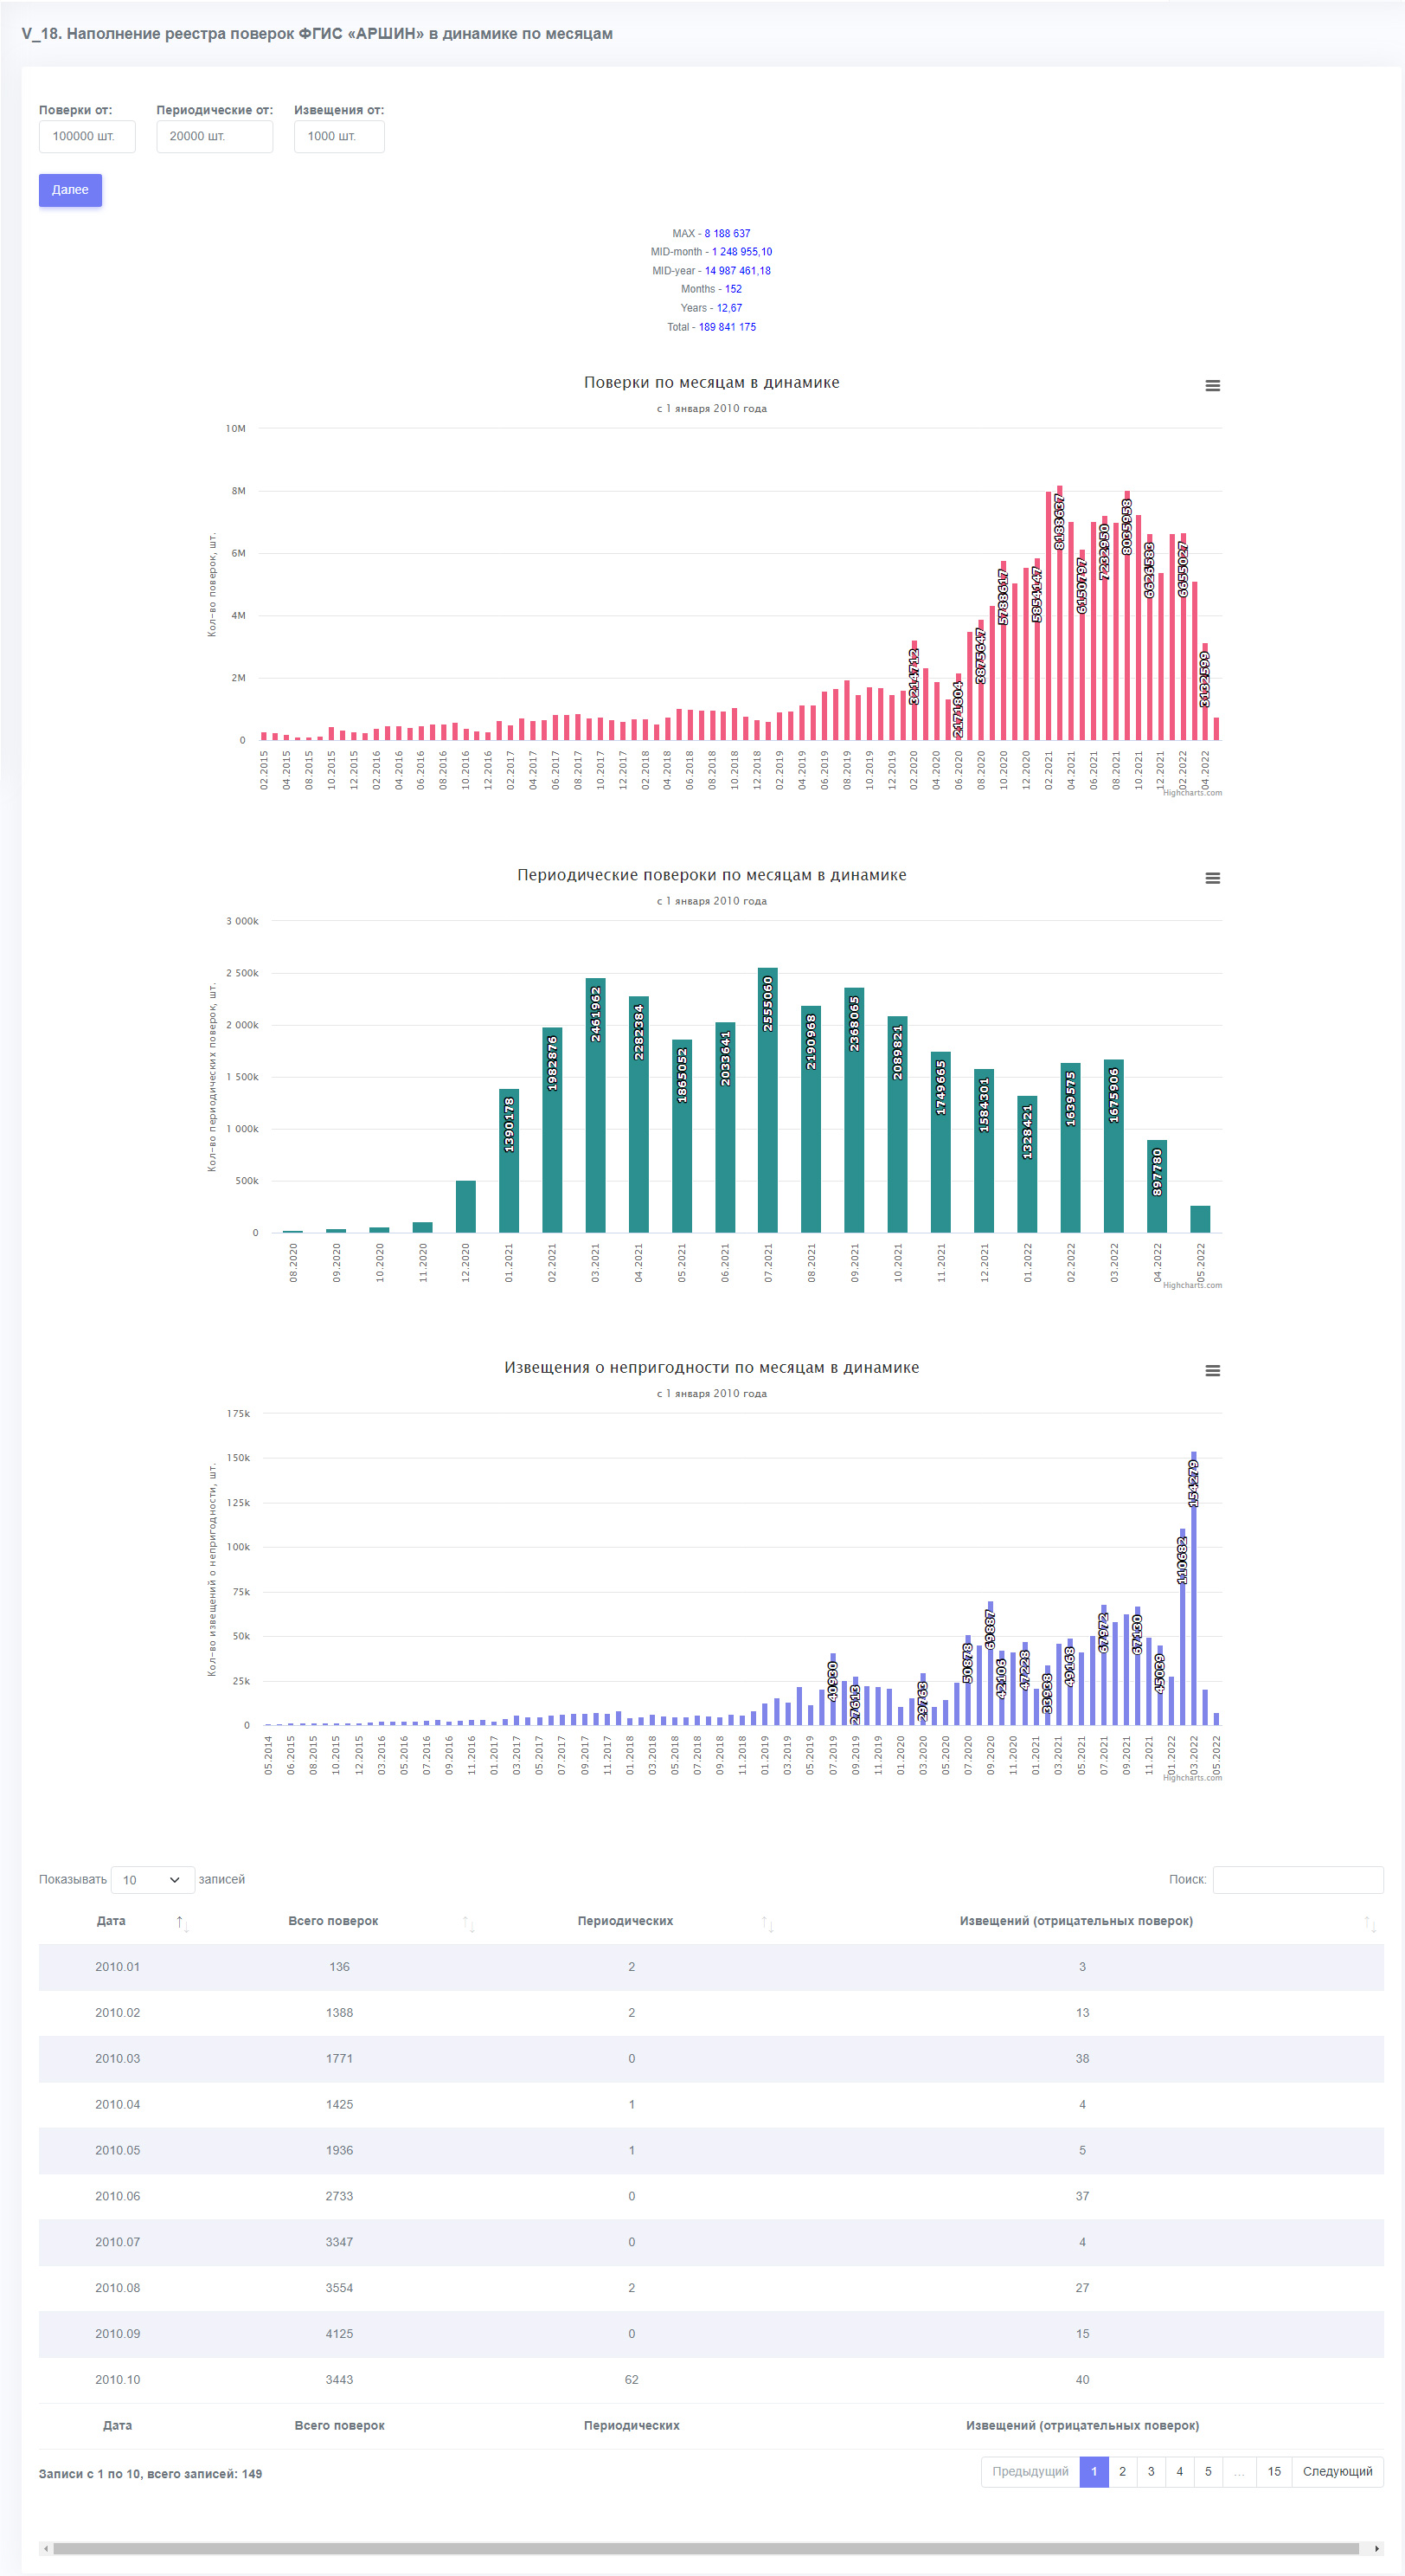Sort the table by the Дата column arrows
The height and width of the screenshot is (2576, 1405).
pos(182,1923)
